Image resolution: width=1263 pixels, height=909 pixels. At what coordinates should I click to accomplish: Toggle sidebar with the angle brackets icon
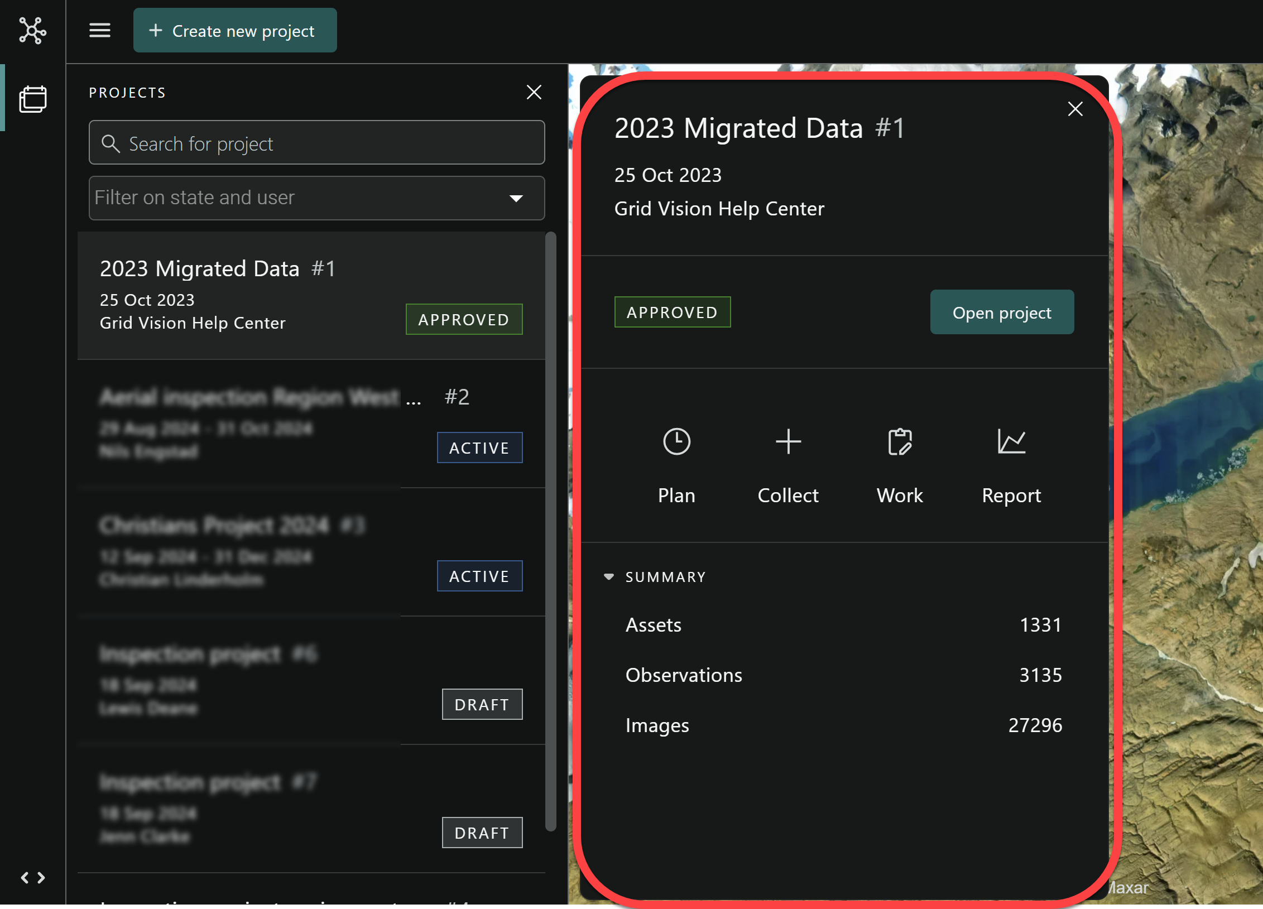[x=32, y=877]
